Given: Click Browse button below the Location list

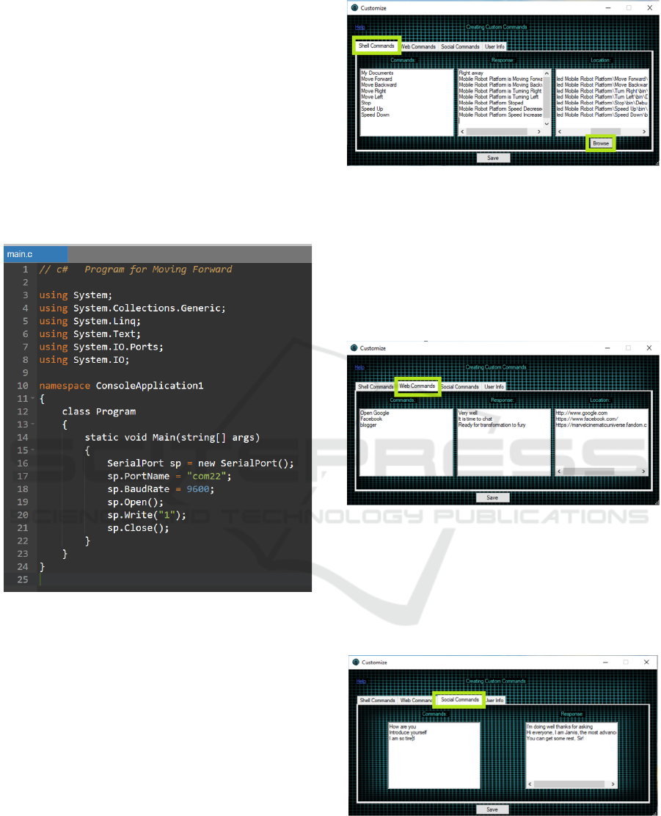Looking at the screenshot, I should [x=601, y=143].
